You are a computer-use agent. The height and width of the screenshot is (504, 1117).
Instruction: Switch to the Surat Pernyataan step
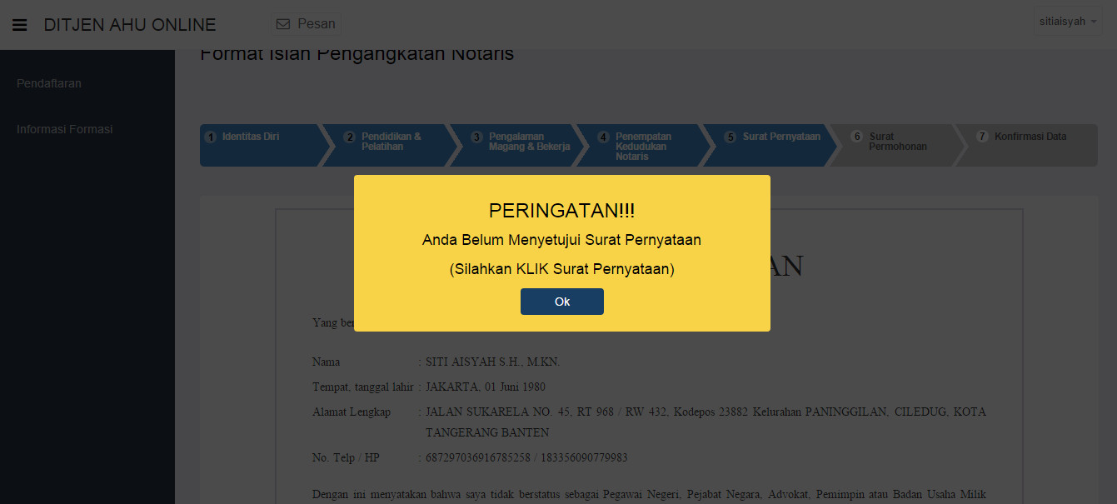[x=780, y=137]
